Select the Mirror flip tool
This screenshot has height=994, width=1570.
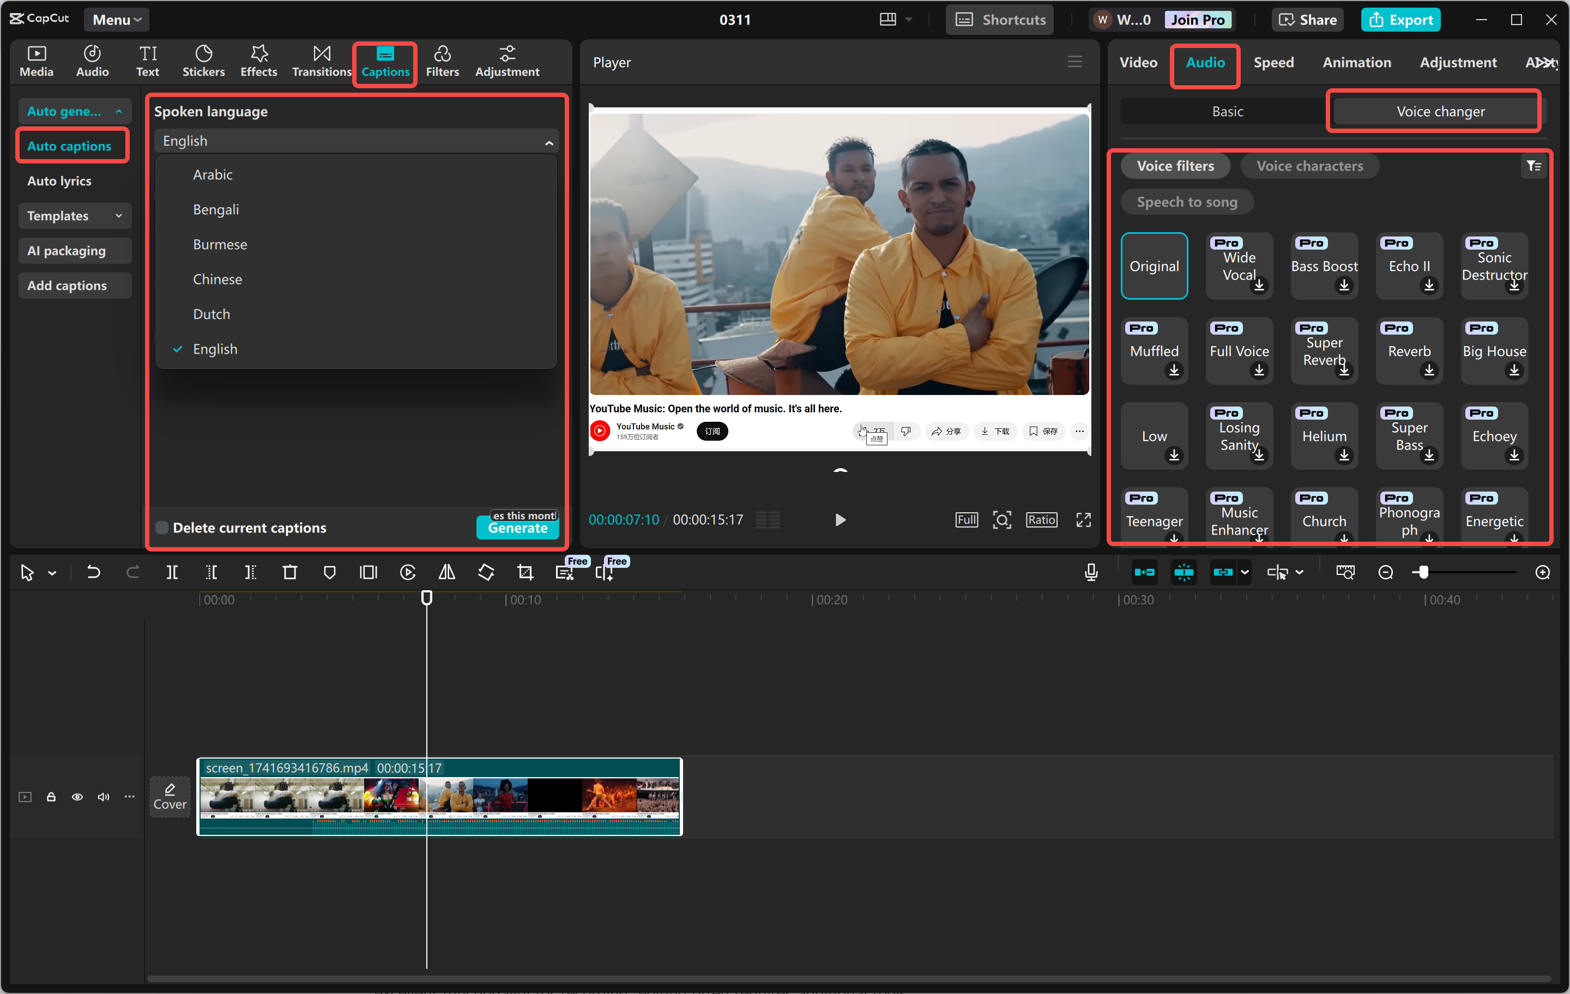(446, 572)
